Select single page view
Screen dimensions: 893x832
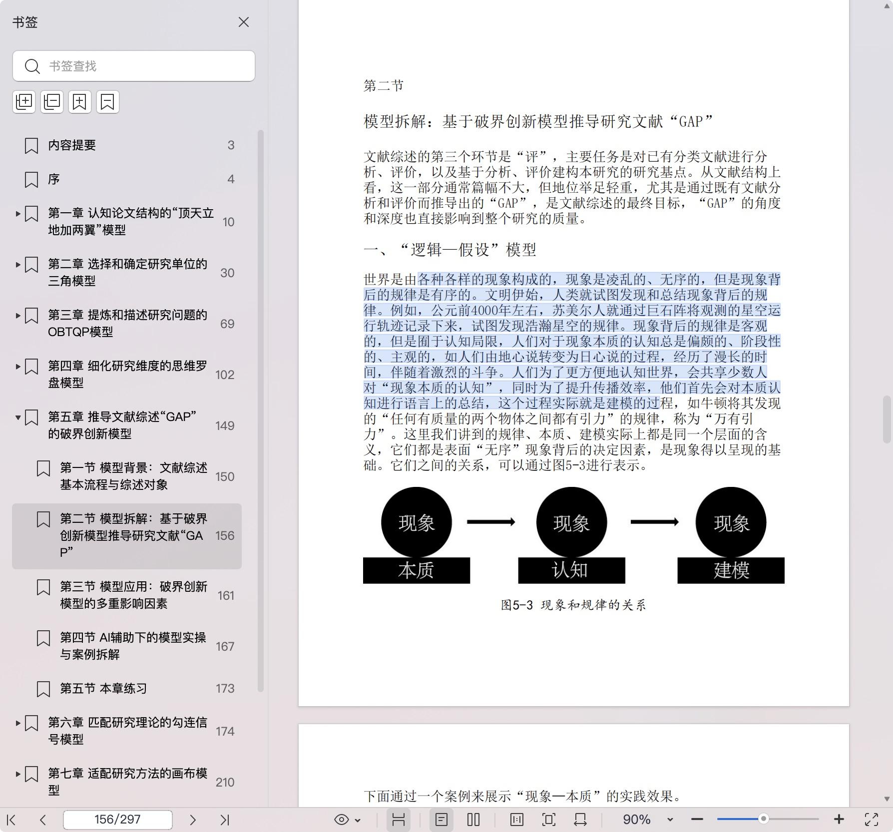pyautogui.click(x=442, y=820)
